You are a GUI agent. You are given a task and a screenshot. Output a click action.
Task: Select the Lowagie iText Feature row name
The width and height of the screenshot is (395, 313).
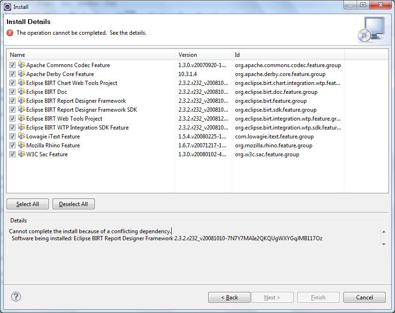pyautogui.click(x=53, y=137)
